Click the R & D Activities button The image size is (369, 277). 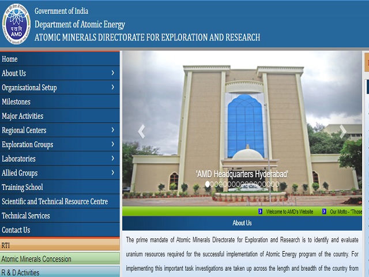coord(60,272)
